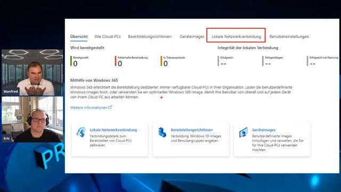
Task: Open the Übersicht tab
Action: 79,37
